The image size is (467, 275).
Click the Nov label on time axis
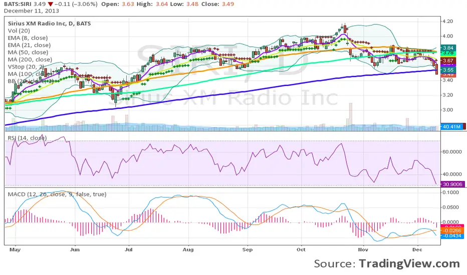tap(363, 249)
